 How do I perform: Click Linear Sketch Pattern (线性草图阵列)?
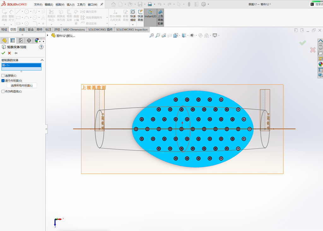coord(91,18)
